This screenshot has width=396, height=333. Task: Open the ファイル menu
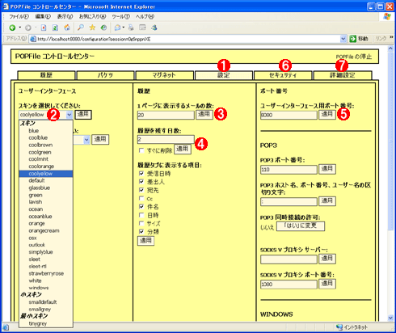(19, 17)
